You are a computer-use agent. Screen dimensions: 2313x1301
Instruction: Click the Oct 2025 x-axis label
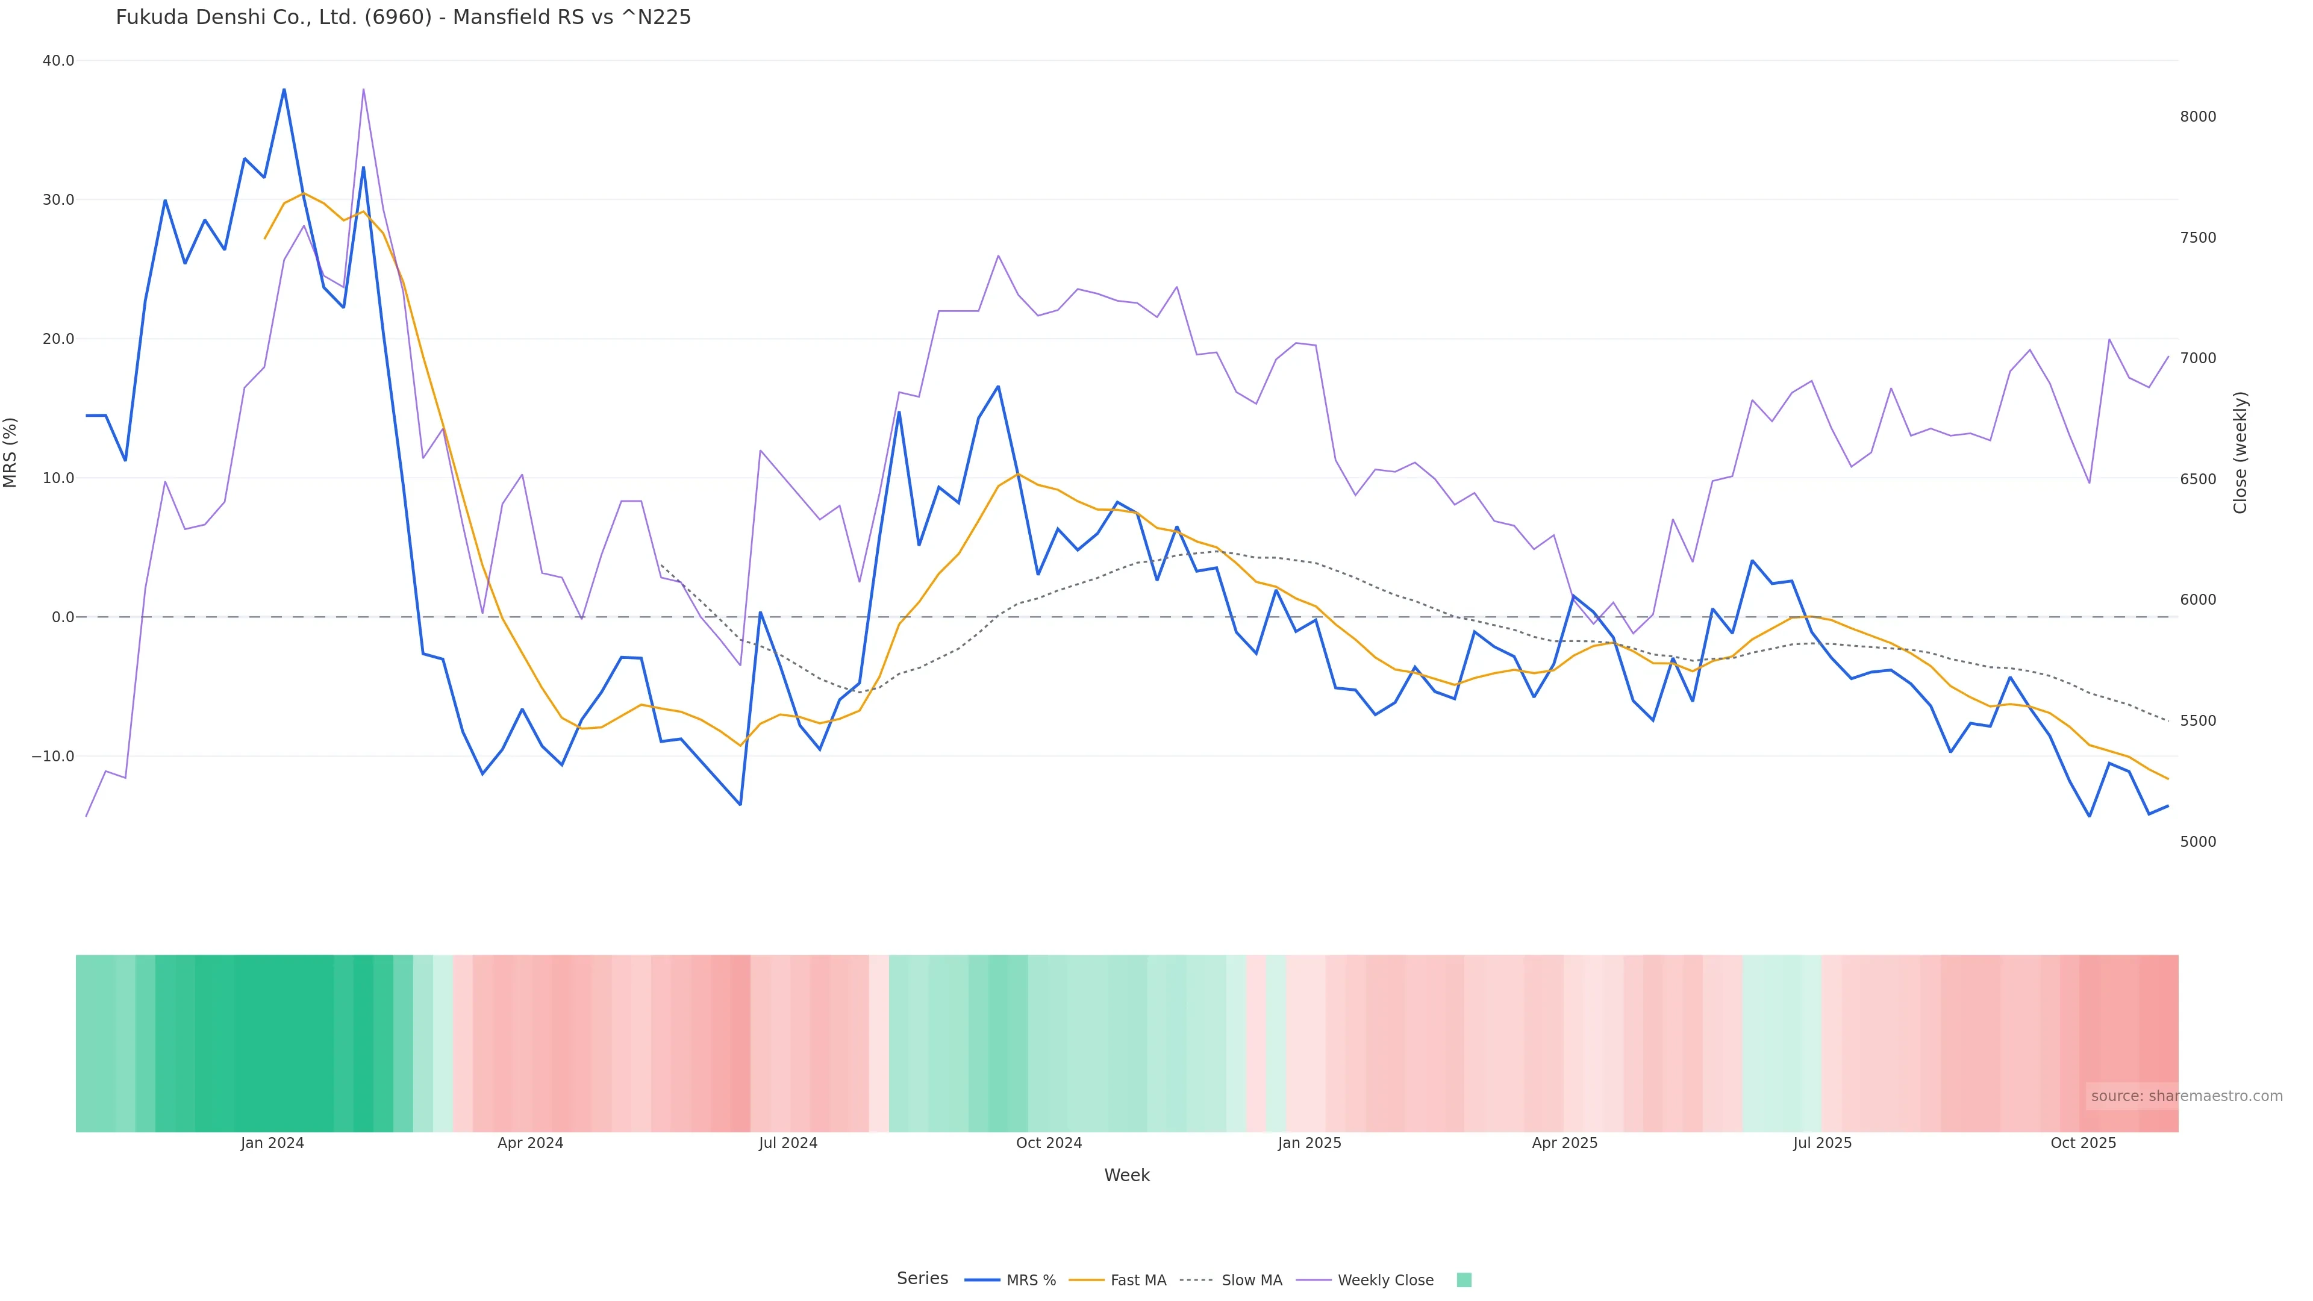coord(2083,1144)
